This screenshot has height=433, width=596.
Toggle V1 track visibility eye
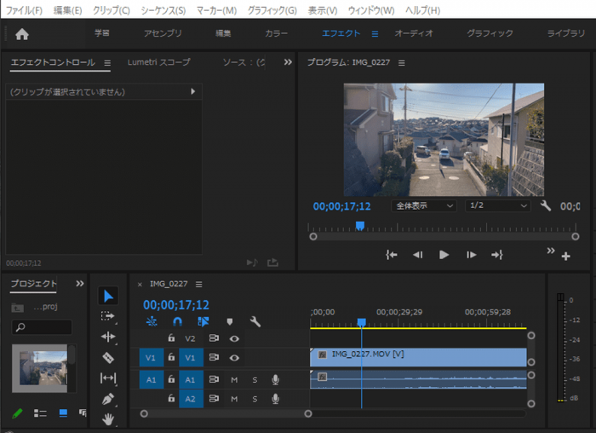click(x=234, y=358)
